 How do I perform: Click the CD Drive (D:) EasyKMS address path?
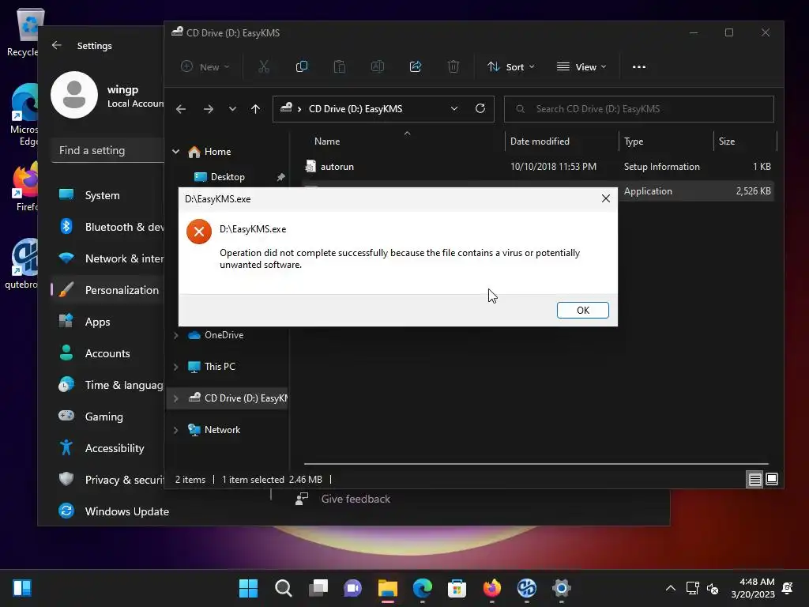pos(356,109)
